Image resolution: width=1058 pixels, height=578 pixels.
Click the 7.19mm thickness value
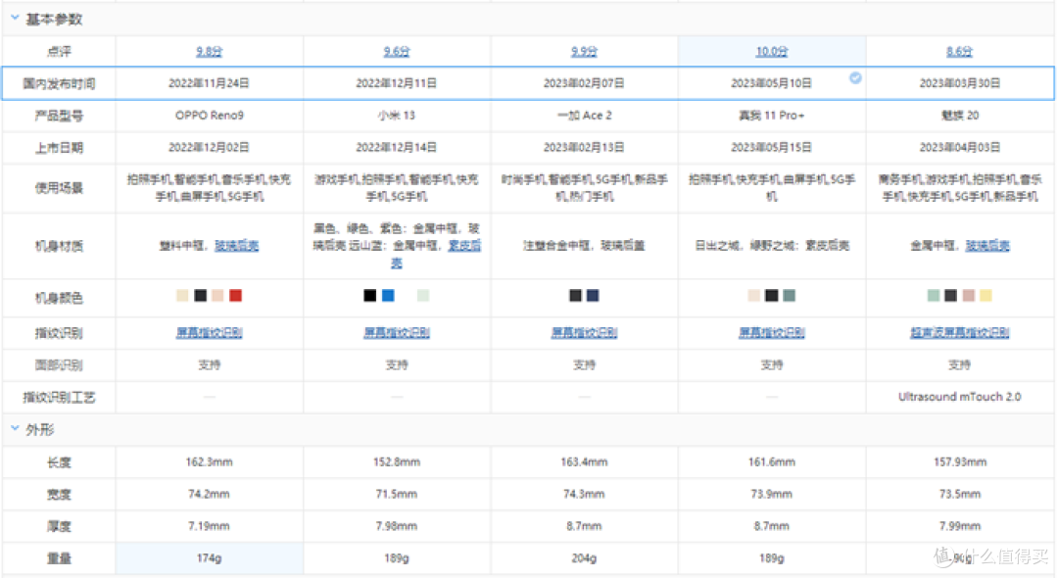(x=210, y=525)
